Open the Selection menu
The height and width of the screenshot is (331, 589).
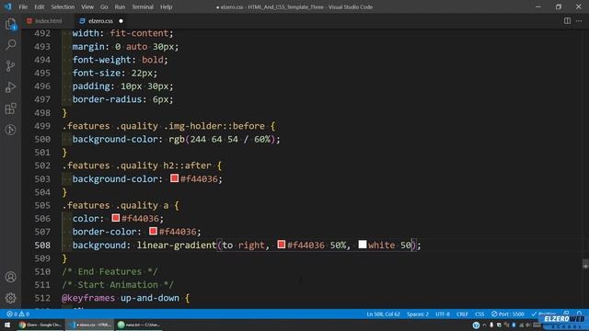point(63,6)
